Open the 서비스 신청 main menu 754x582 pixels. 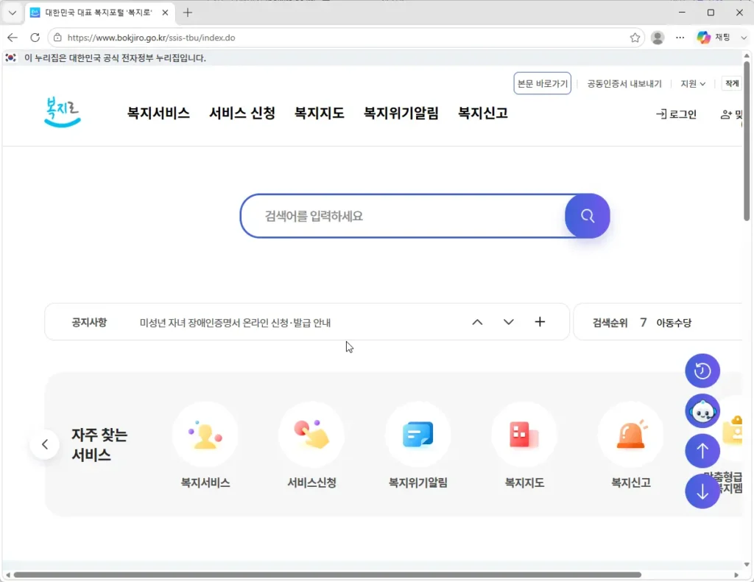242,113
